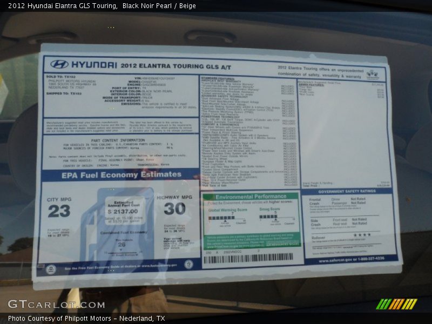Click the 'STANDARD FEATURES' heading
This screenshot has width=432, height=324.
pos(218,79)
